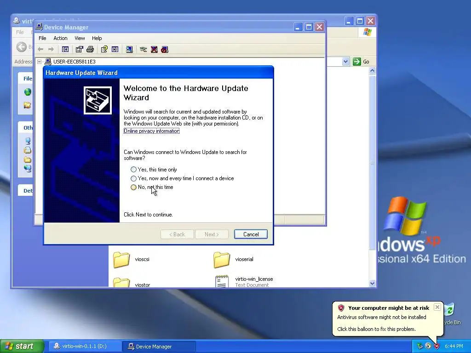471x353 pixels.
Task: Open the virtio-win_license text document icon
Action: 222,281
